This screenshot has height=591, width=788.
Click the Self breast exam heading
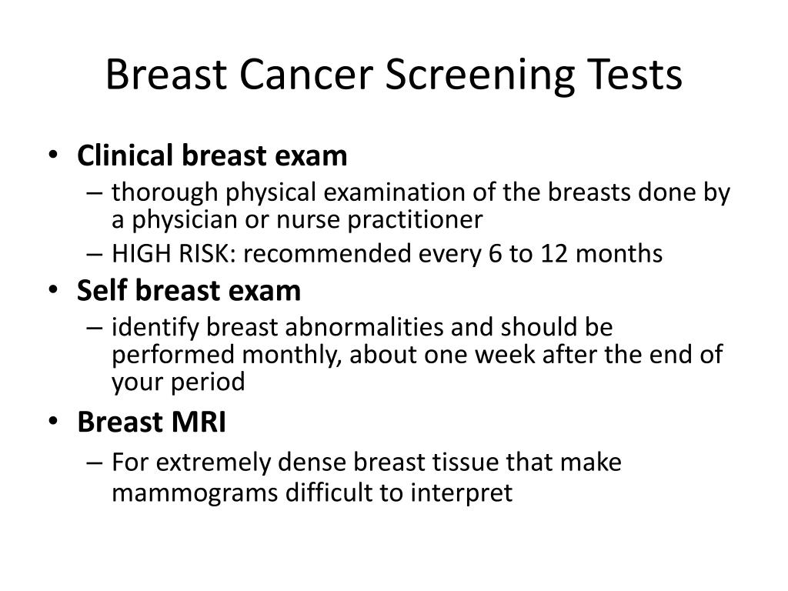189,290
